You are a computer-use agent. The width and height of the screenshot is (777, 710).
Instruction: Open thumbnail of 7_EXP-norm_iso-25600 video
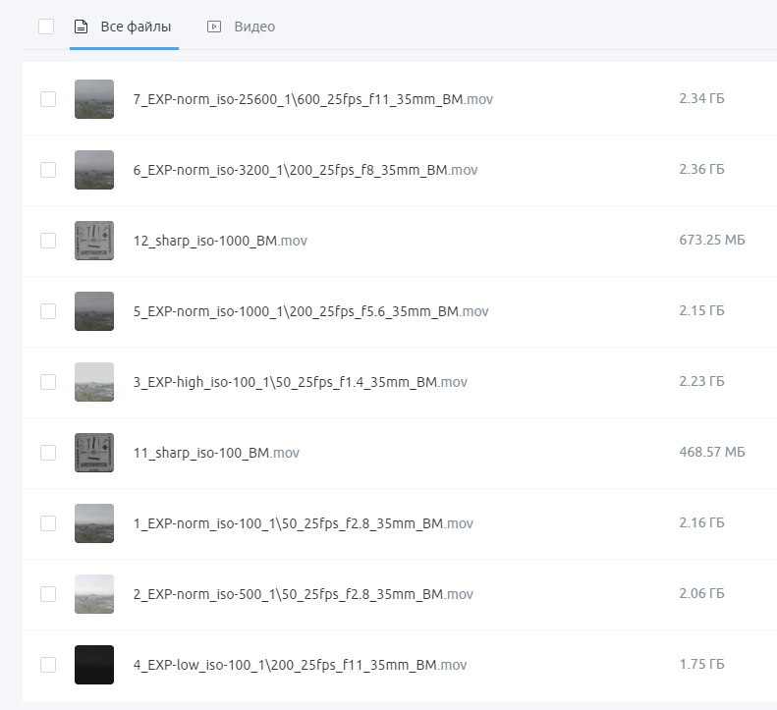click(x=94, y=99)
